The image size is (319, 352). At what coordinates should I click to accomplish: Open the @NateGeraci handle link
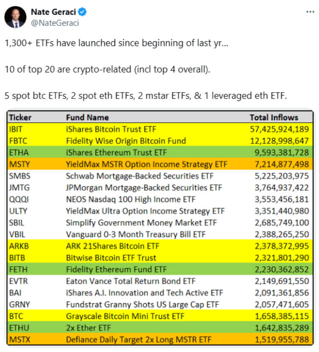click(x=55, y=23)
